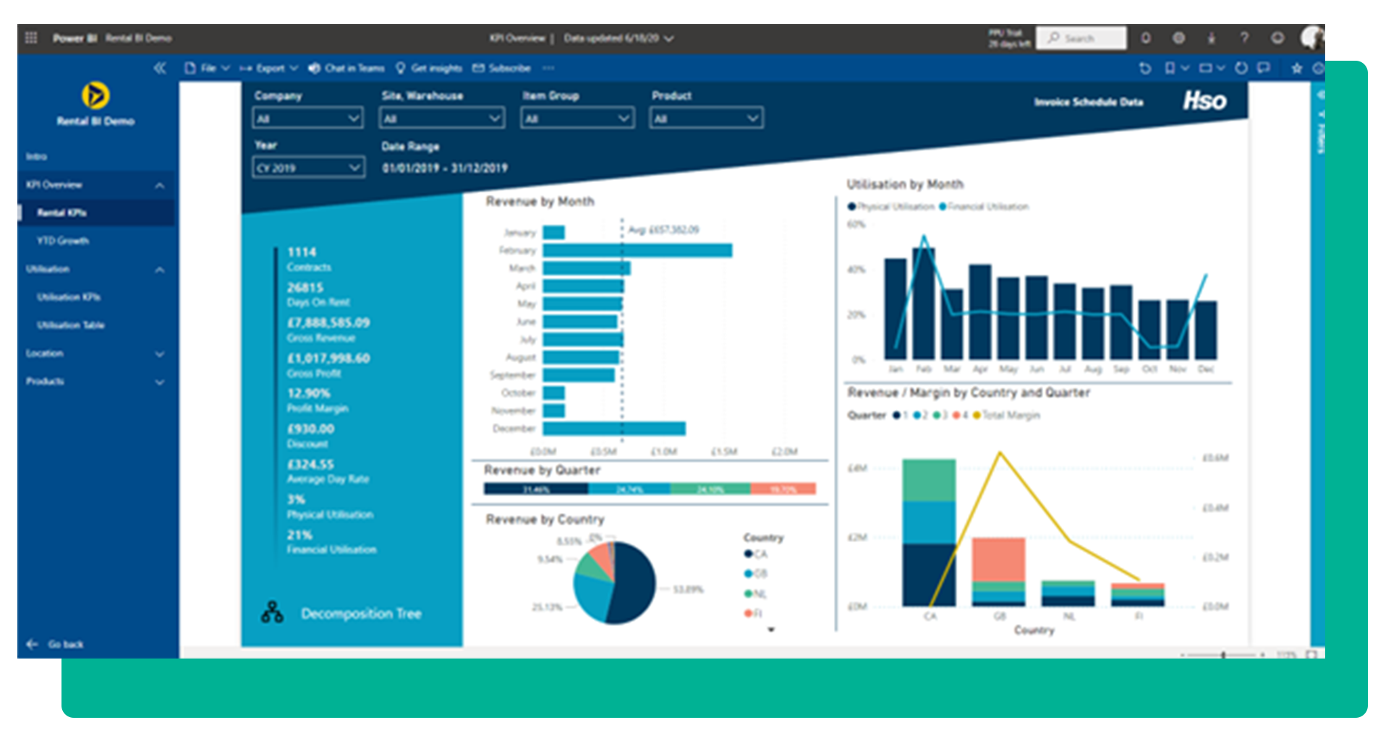Open the Year dropdown showing CY 2019
The image size is (1378, 746).
point(308,168)
